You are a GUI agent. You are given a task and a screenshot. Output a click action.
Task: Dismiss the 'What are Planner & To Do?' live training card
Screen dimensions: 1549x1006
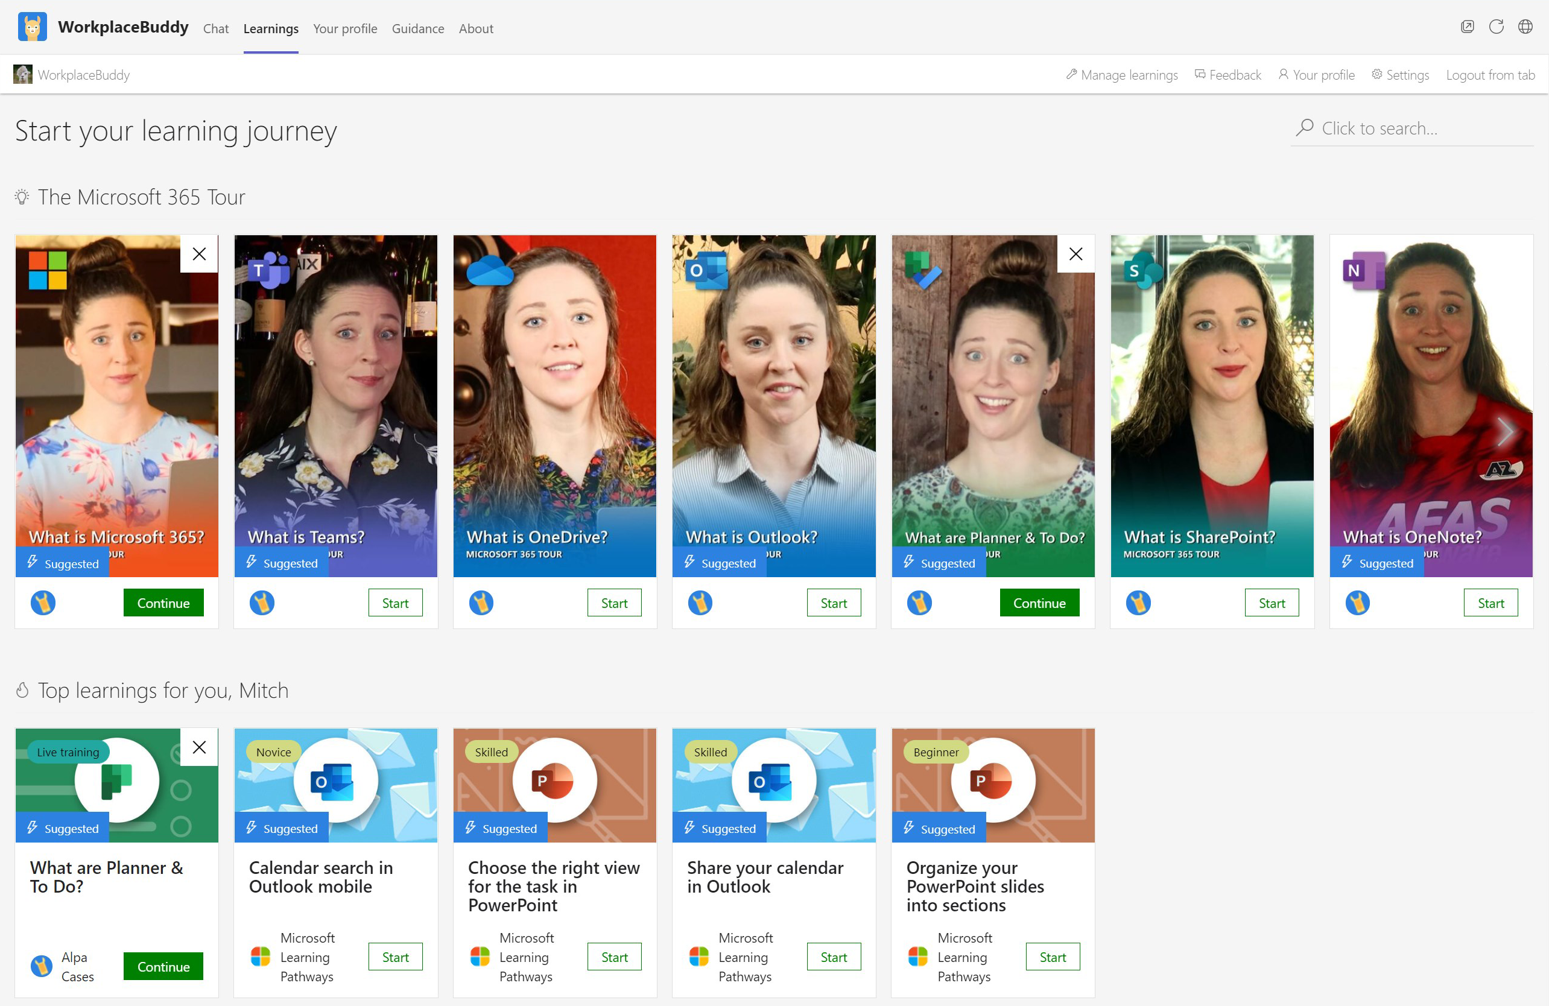tap(199, 747)
